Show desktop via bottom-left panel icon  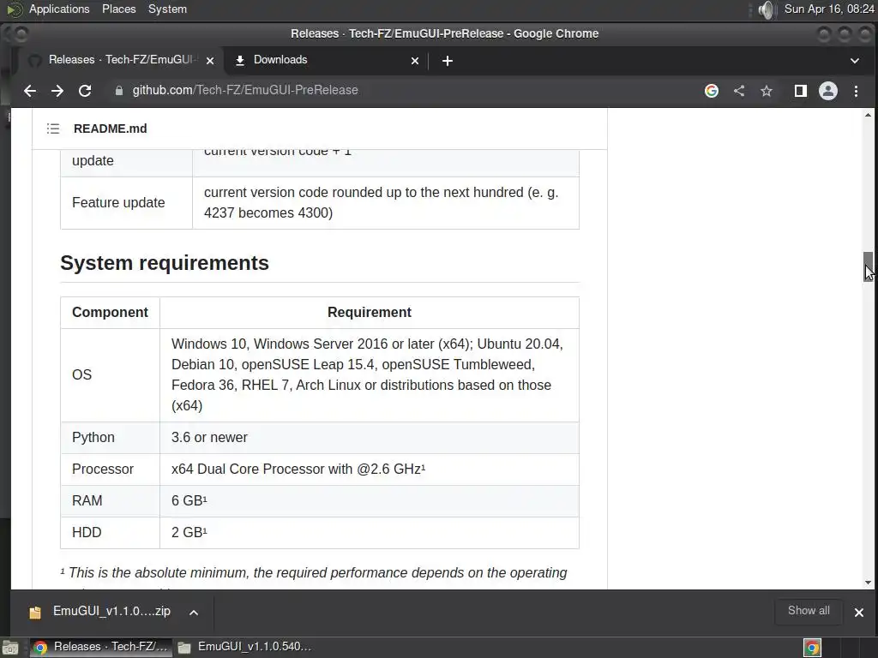[x=10, y=648]
